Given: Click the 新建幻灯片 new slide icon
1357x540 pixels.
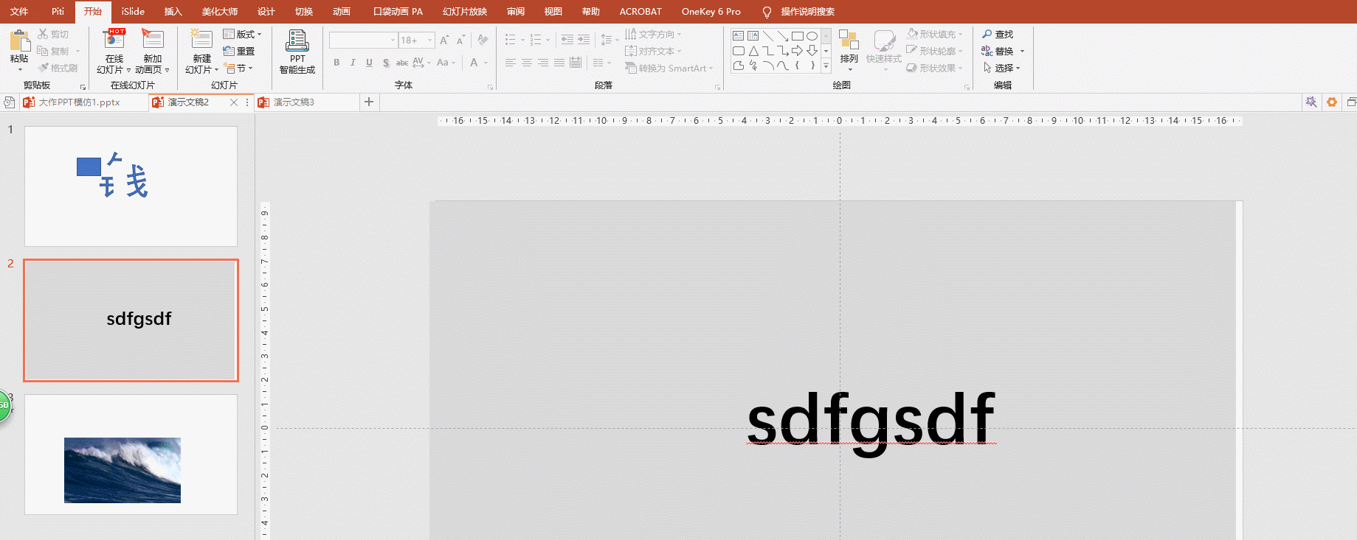Looking at the screenshot, I should (201, 40).
